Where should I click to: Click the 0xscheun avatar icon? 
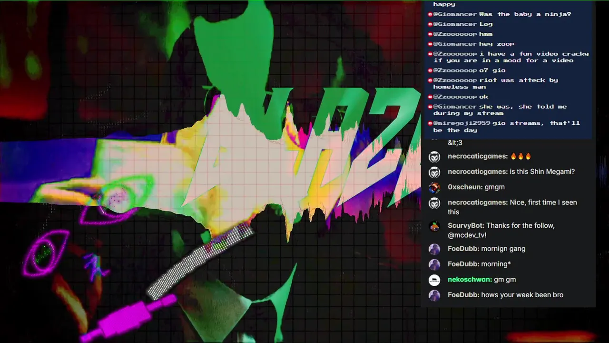click(434, 187)
